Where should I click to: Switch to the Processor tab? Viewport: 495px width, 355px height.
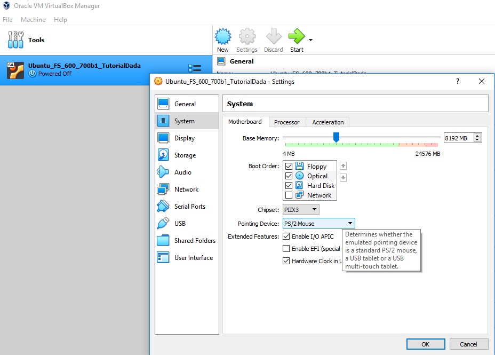point(286,122)
